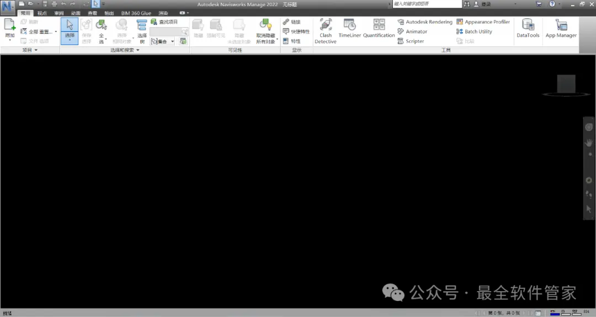Viewport: 596px width, 317px height.
Task: Expand the 选择和搜索 panel title arrow
Action: 137,50
